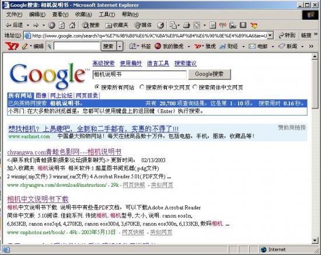The height and width of the screenshot is (255, 321).
Task: Open the Search (搜索) toolbar pane
Action: tap(90, 25)
